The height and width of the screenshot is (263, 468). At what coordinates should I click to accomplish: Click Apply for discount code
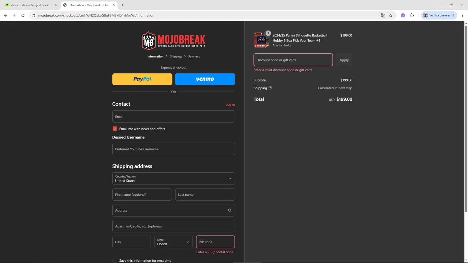point(344,60)
